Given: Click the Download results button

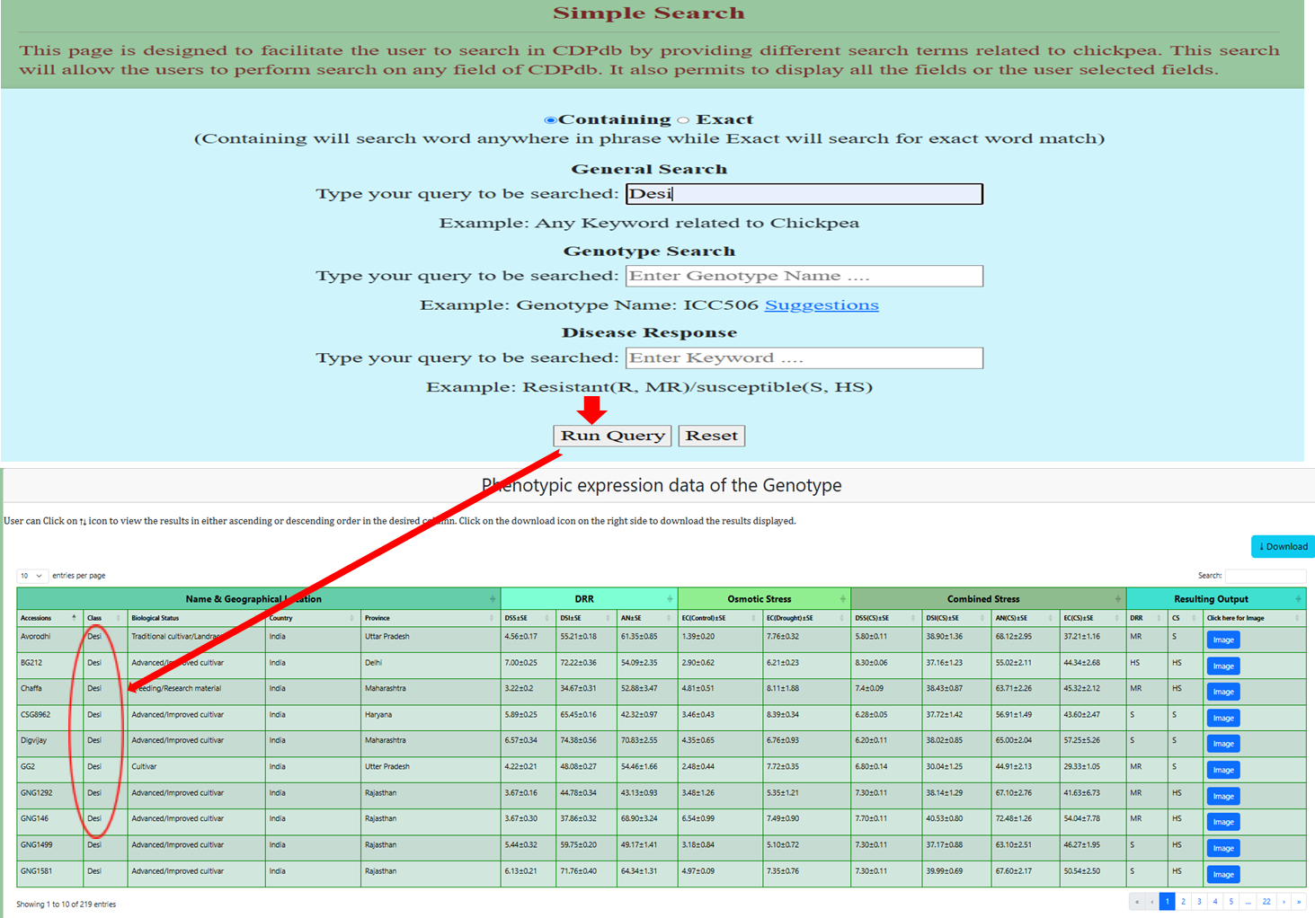Looking at the screenshot, I should [x=1283, y=546].
